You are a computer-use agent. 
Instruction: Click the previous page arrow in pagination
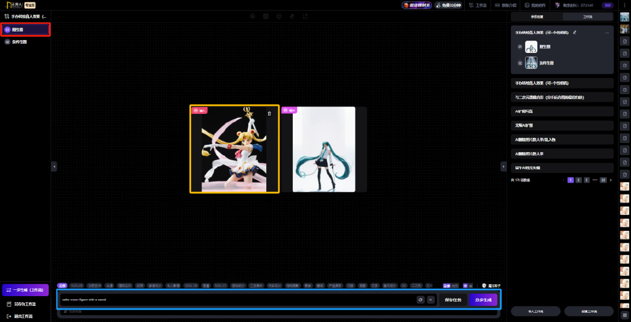563,180
